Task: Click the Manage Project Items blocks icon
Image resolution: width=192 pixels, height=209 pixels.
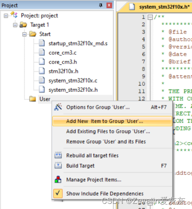Action: click(x=58, y=179)
